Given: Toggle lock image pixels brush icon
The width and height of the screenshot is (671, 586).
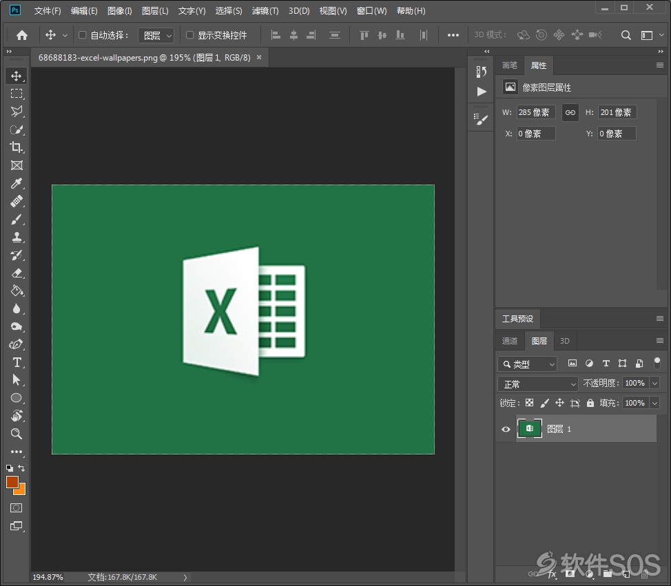Looking at the screenshot, I should (545, 403).
